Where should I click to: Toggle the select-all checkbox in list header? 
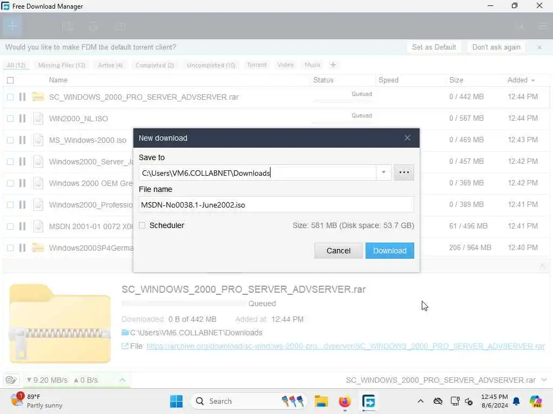point(10,80)
